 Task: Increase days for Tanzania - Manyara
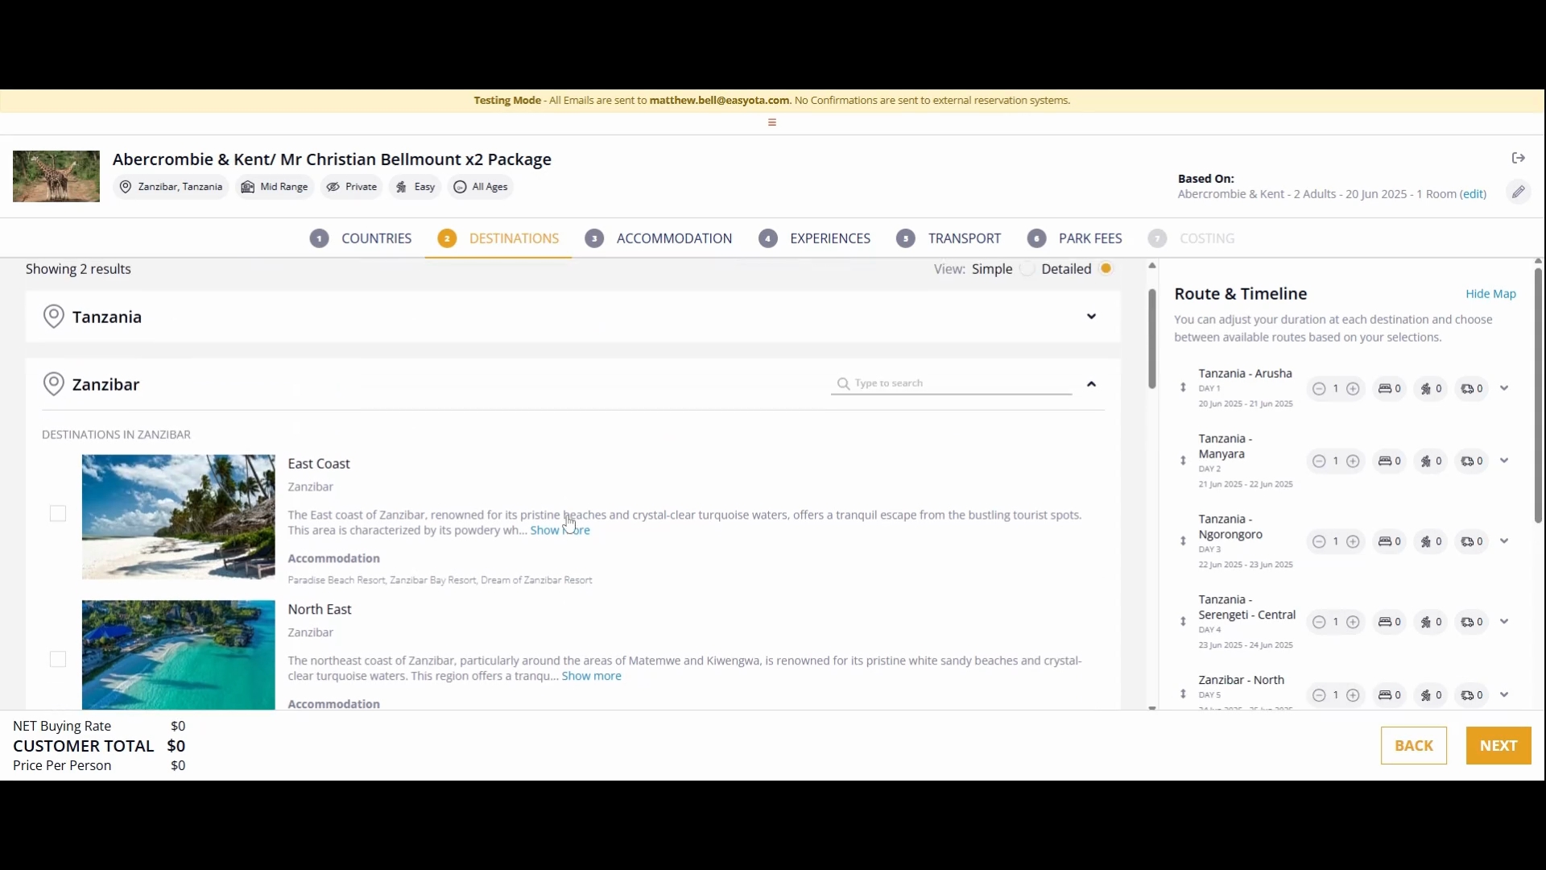(1354, 462)
